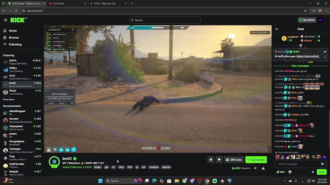Switch to the YouTube browser tab
330x185 pixels.
tap(68, 4)
